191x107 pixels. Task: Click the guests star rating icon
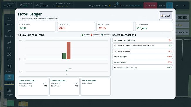pos(54,6)
